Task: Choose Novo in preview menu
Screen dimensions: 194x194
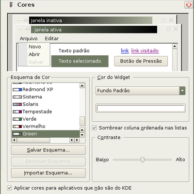Action: click(34, 47)
